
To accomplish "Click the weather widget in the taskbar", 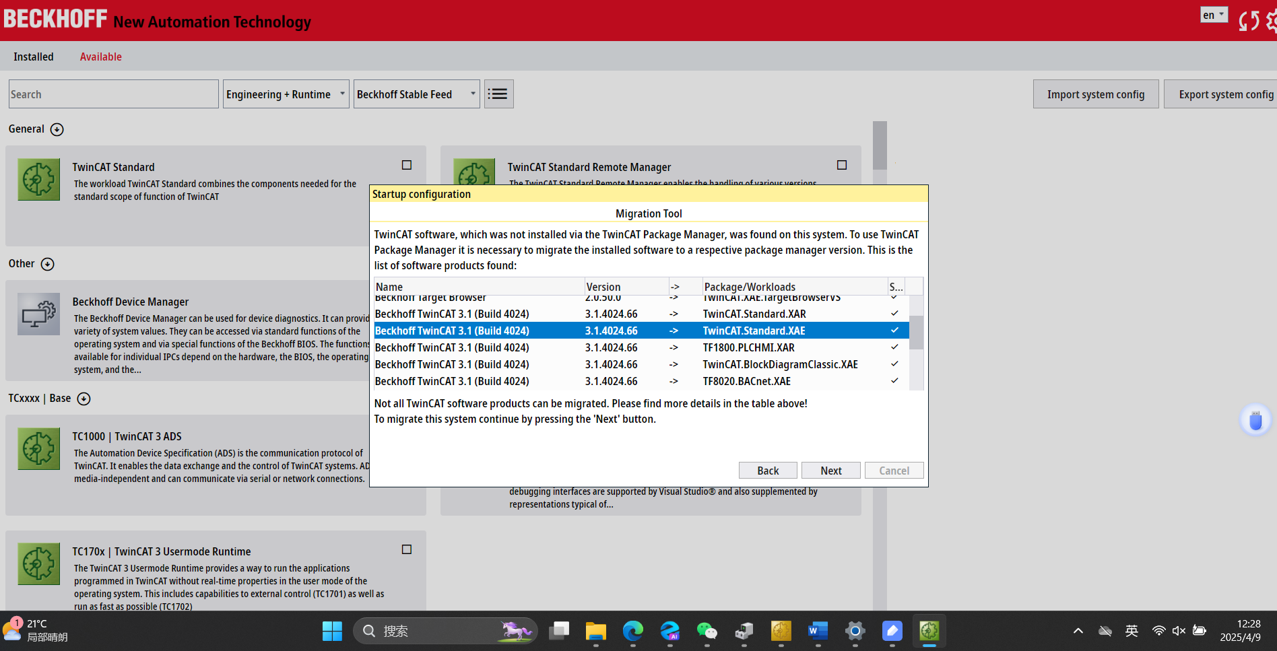I will (x=35, y=631).
